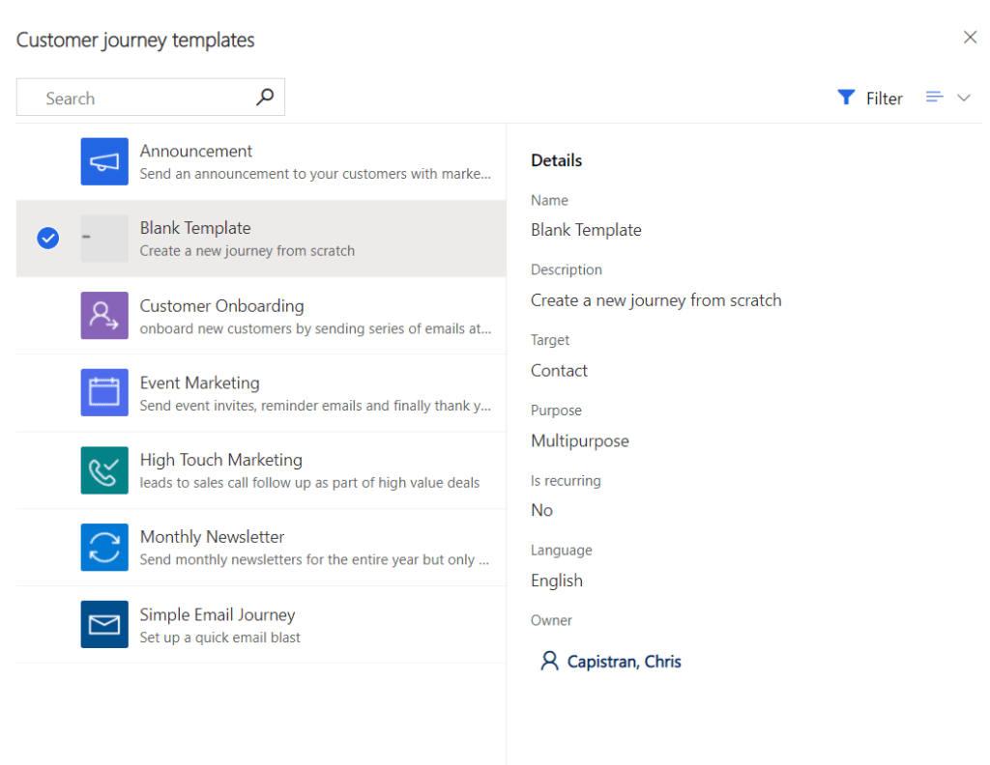Click the search magnifier icon
The width and height of the screenshot is (990, 765).
tap(265, 98)
